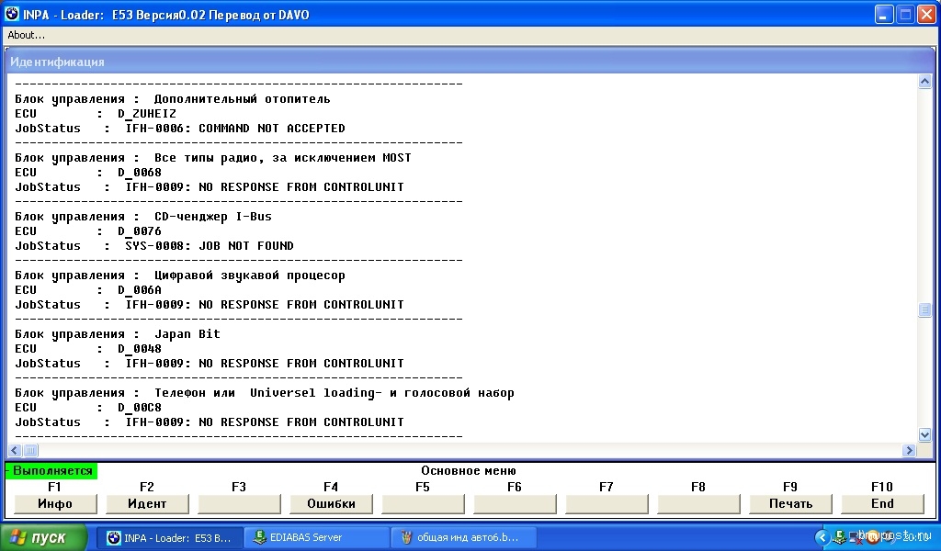Screen dimensions: 941x551
Task: Expand hidden system tray icons arrow
Action: click(x=821, y=537)
